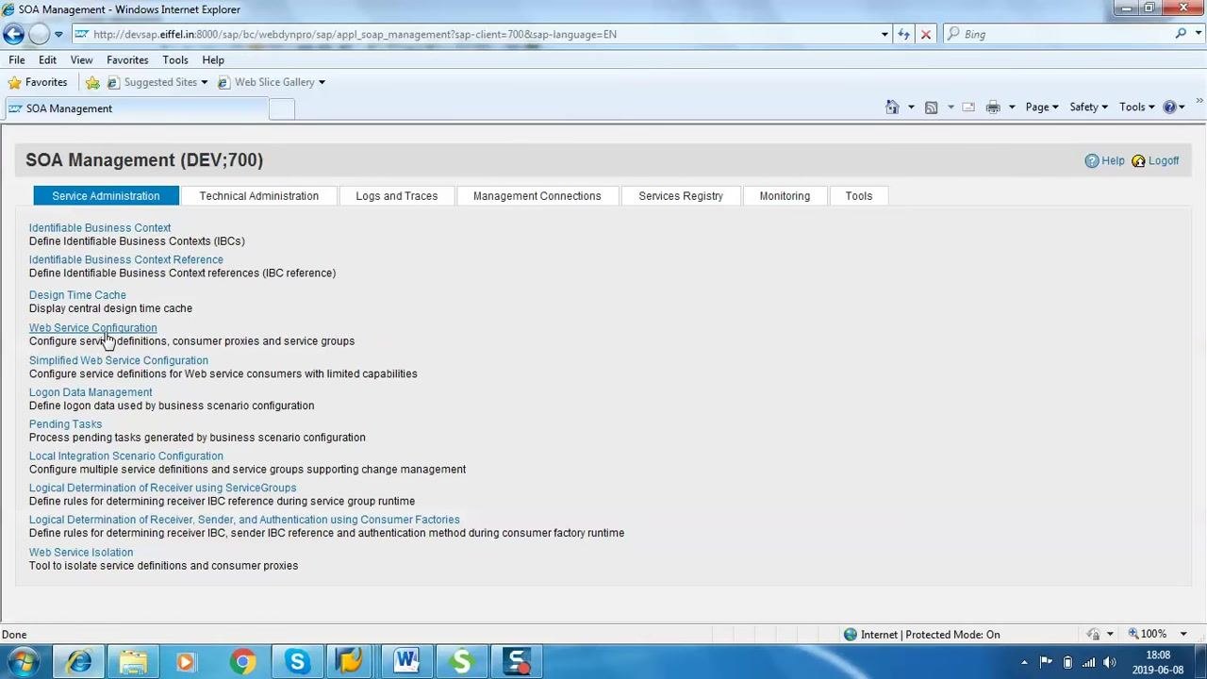Click the Favorites star button

(38, 82)
